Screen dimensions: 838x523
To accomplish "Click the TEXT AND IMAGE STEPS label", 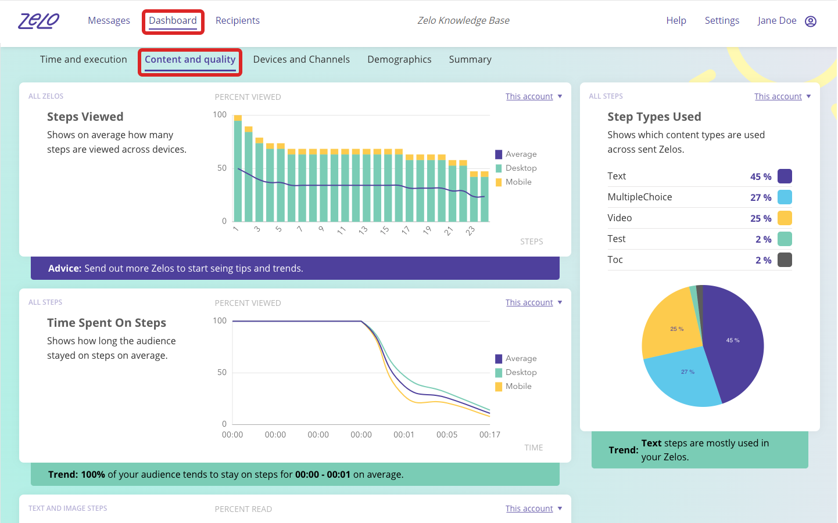I will tap(68, 508).
